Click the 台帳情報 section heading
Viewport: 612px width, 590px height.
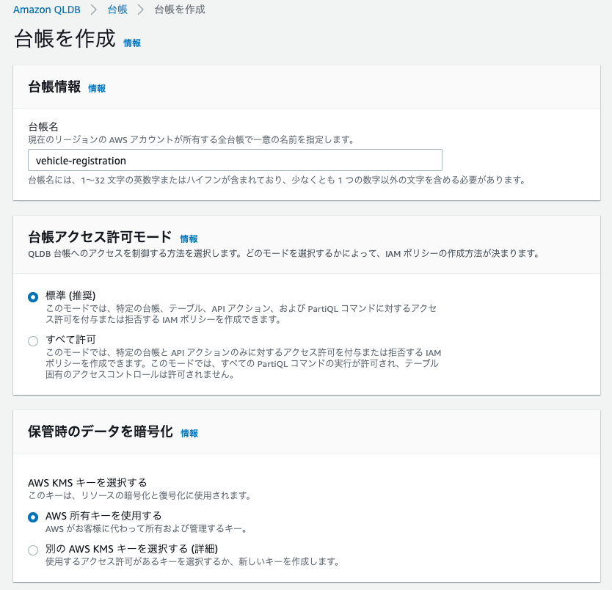point(54,87)
